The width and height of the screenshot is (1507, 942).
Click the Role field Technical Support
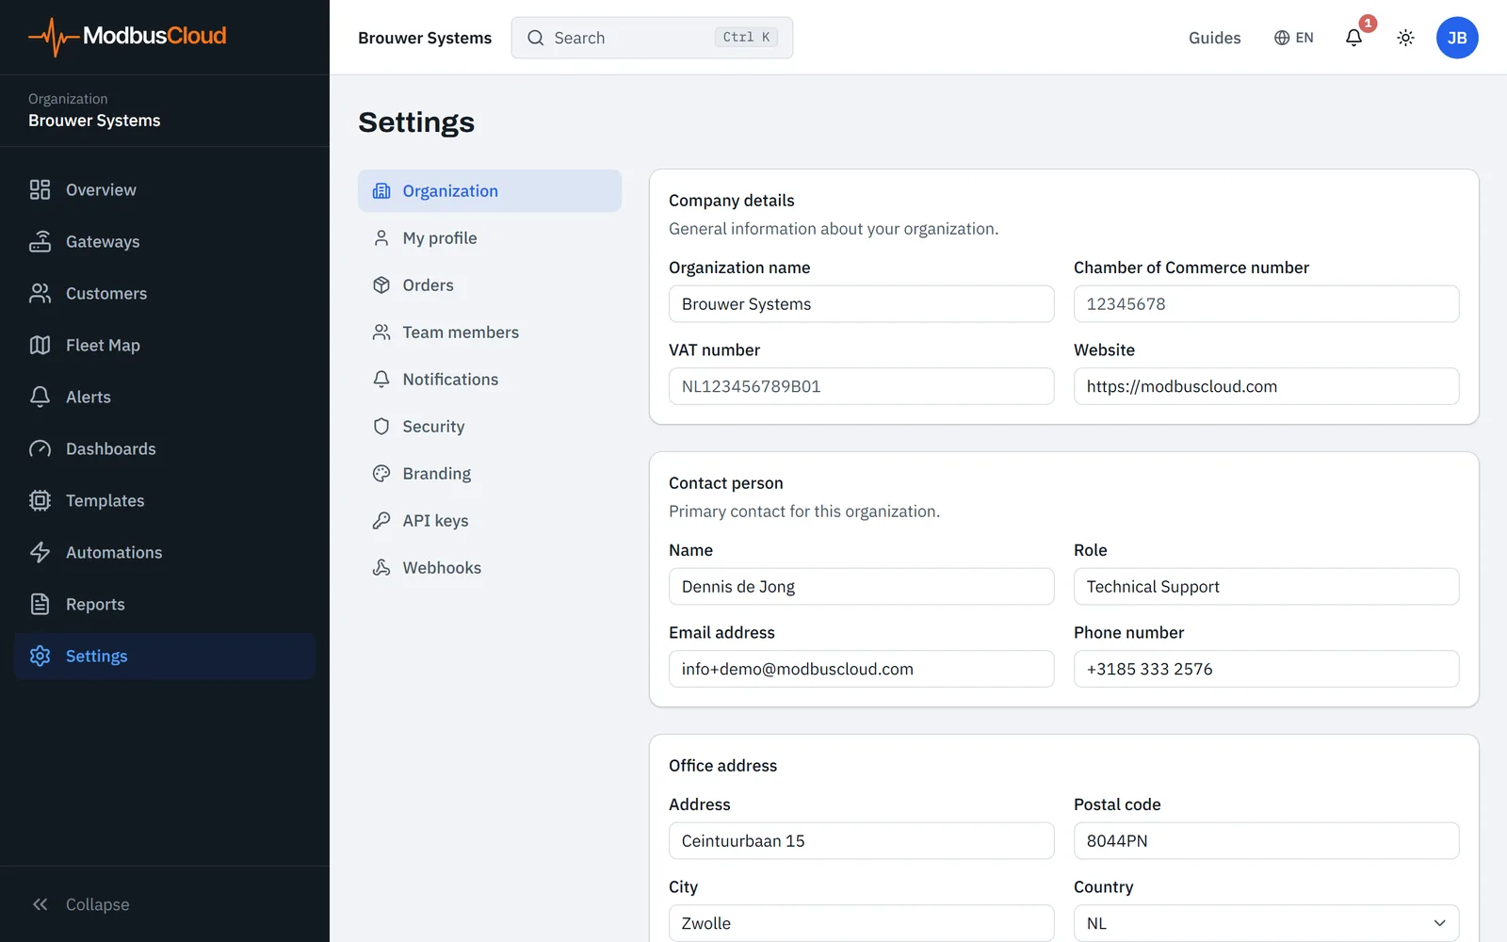1266,586
